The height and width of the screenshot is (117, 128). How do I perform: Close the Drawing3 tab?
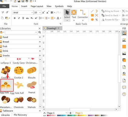(58, 28)
